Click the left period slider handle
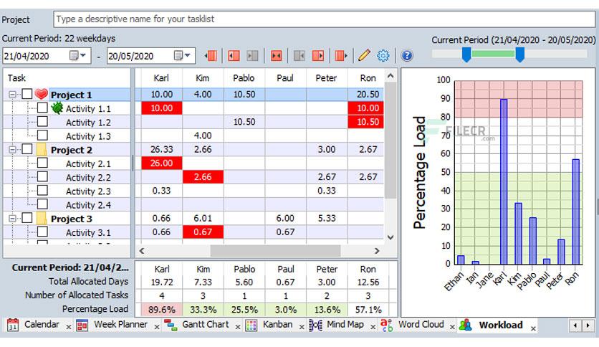The height and width of the screenshot is (347, 599). (x=466, y=54)
